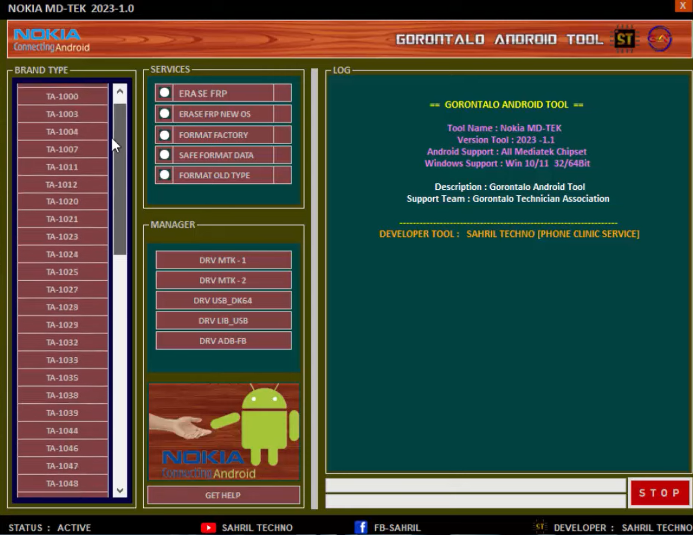Select the ERASE FRP radio button
This screenshot has width=693, height=535.
click(165, 93)
